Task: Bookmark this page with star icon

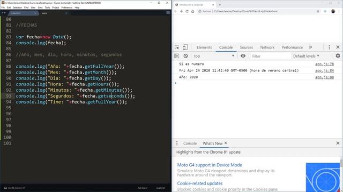Action: pos(318,11)
